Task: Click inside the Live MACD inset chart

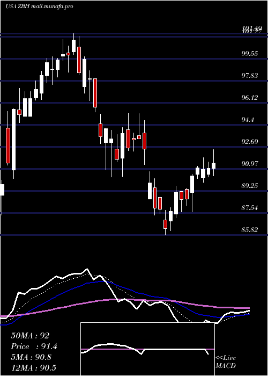Action: (147, 349)
